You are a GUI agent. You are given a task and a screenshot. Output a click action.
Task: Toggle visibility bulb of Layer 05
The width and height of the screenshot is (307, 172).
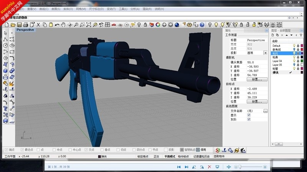coord(294,65)
